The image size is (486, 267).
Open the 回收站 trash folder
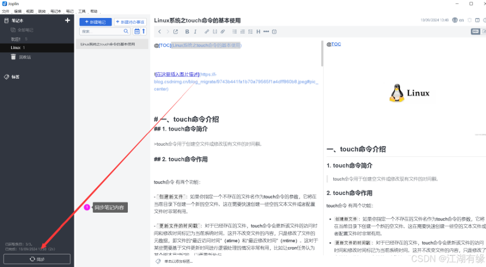coord(25,57)
